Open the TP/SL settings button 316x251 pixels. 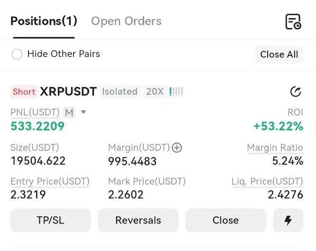[x=51, y=220]
